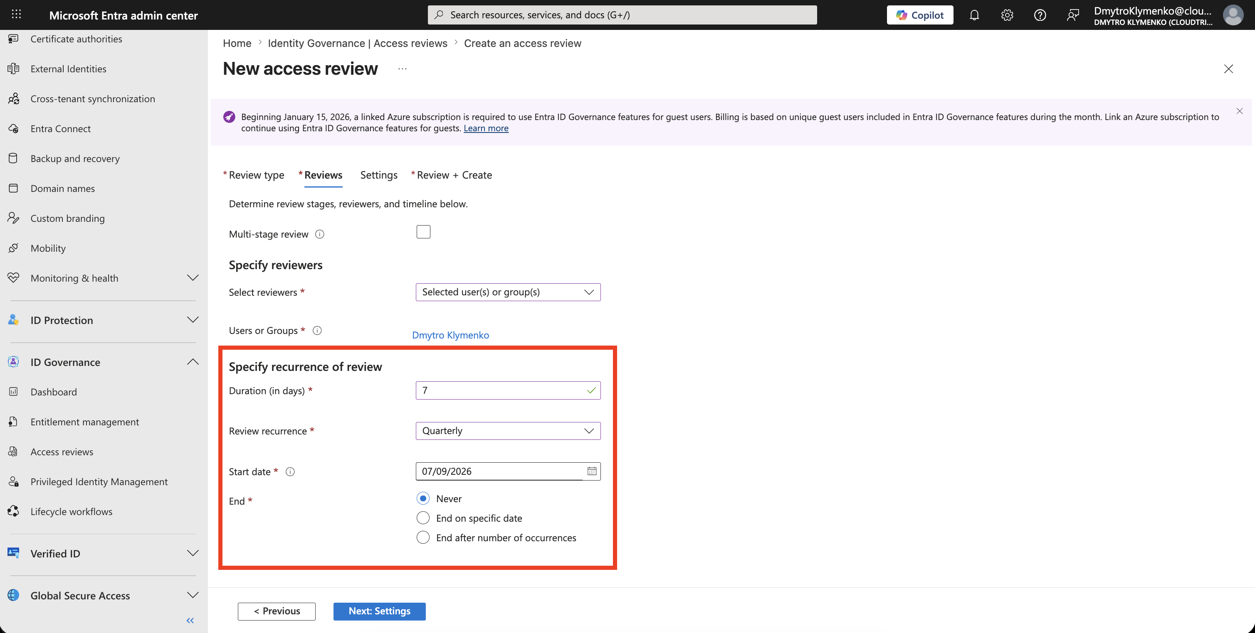The width and height of the screenshot is (1255, 633).
Task: Click the External Identities icon
Action: (x=14, y=69)
